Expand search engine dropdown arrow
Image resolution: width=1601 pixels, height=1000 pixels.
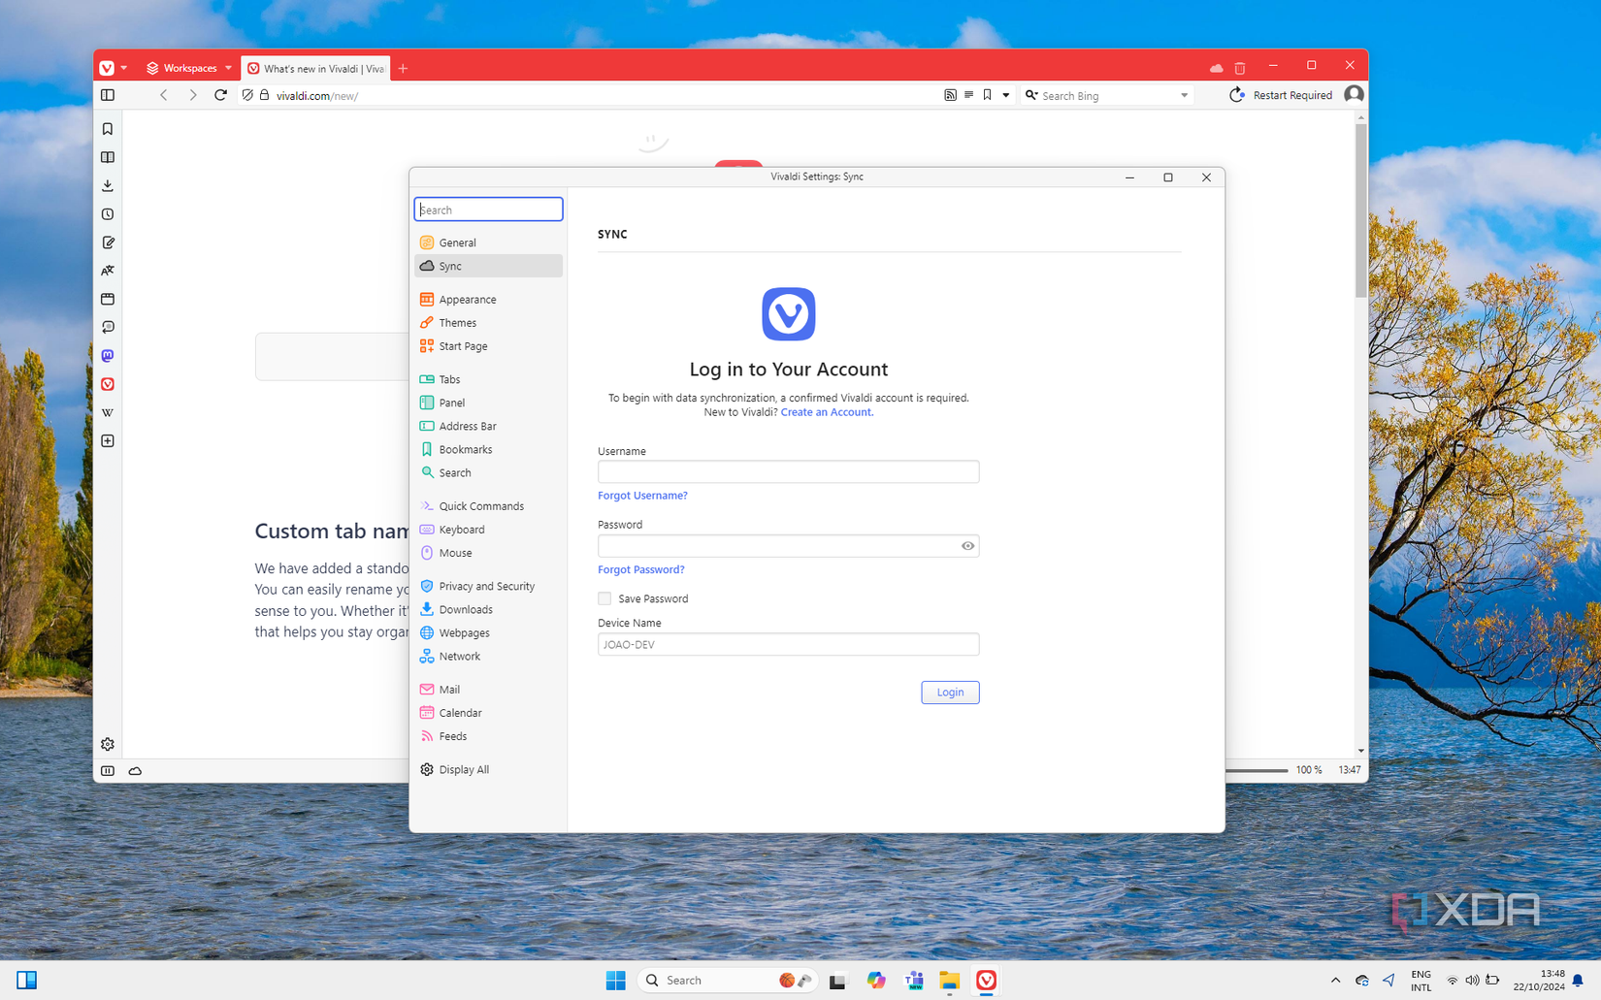1184,95
